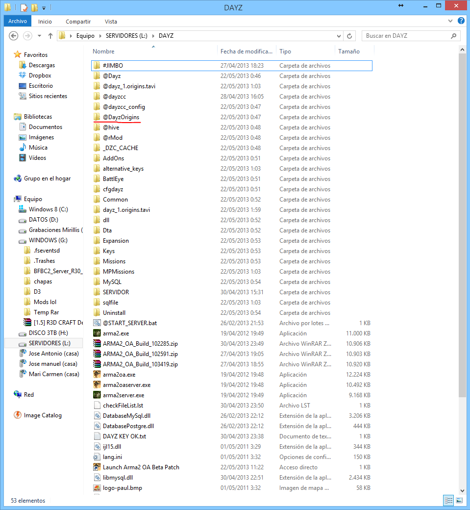Select the _DZC_CACHE folder

tap(120, 148)
